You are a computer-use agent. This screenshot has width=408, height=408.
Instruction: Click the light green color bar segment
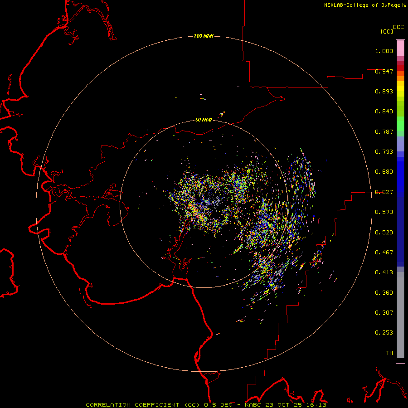pos(400,124)
